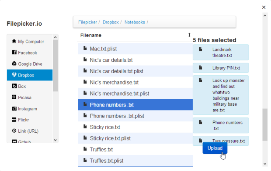Open the Dropbox breadcrumb link
This screenshot has width=271, height=171.
pyautogui.click(x=111, y=22)
